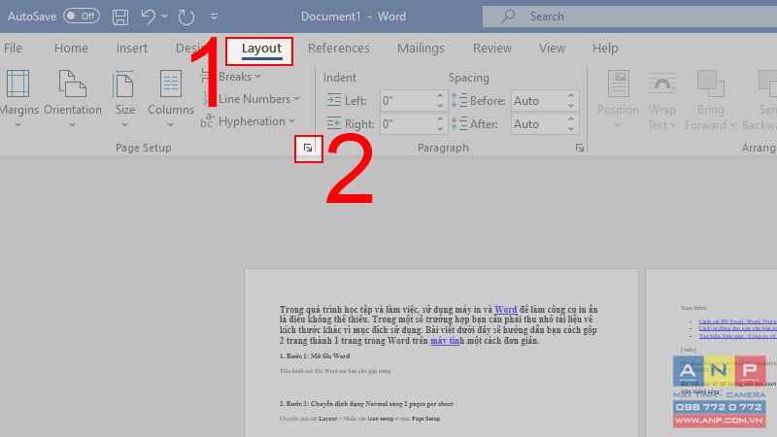The height and width of the screenshot is (437, 777).
Task: Click the Right indent field
Action: 408,124
